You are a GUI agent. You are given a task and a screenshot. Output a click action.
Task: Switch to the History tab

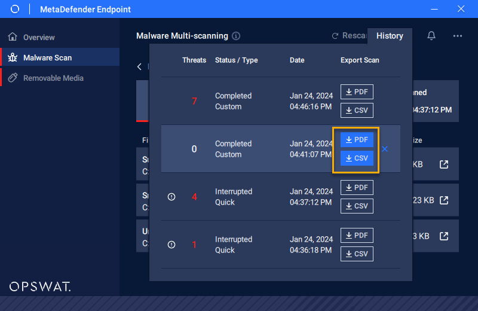point(390,36)
